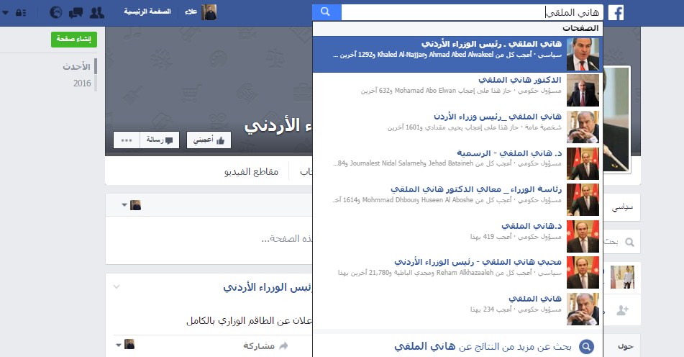The width and height of the screenshot is (684, 357).
Task: Select result د. هاني الملقي - الرسمية
Action: click(x=457, y=163)
